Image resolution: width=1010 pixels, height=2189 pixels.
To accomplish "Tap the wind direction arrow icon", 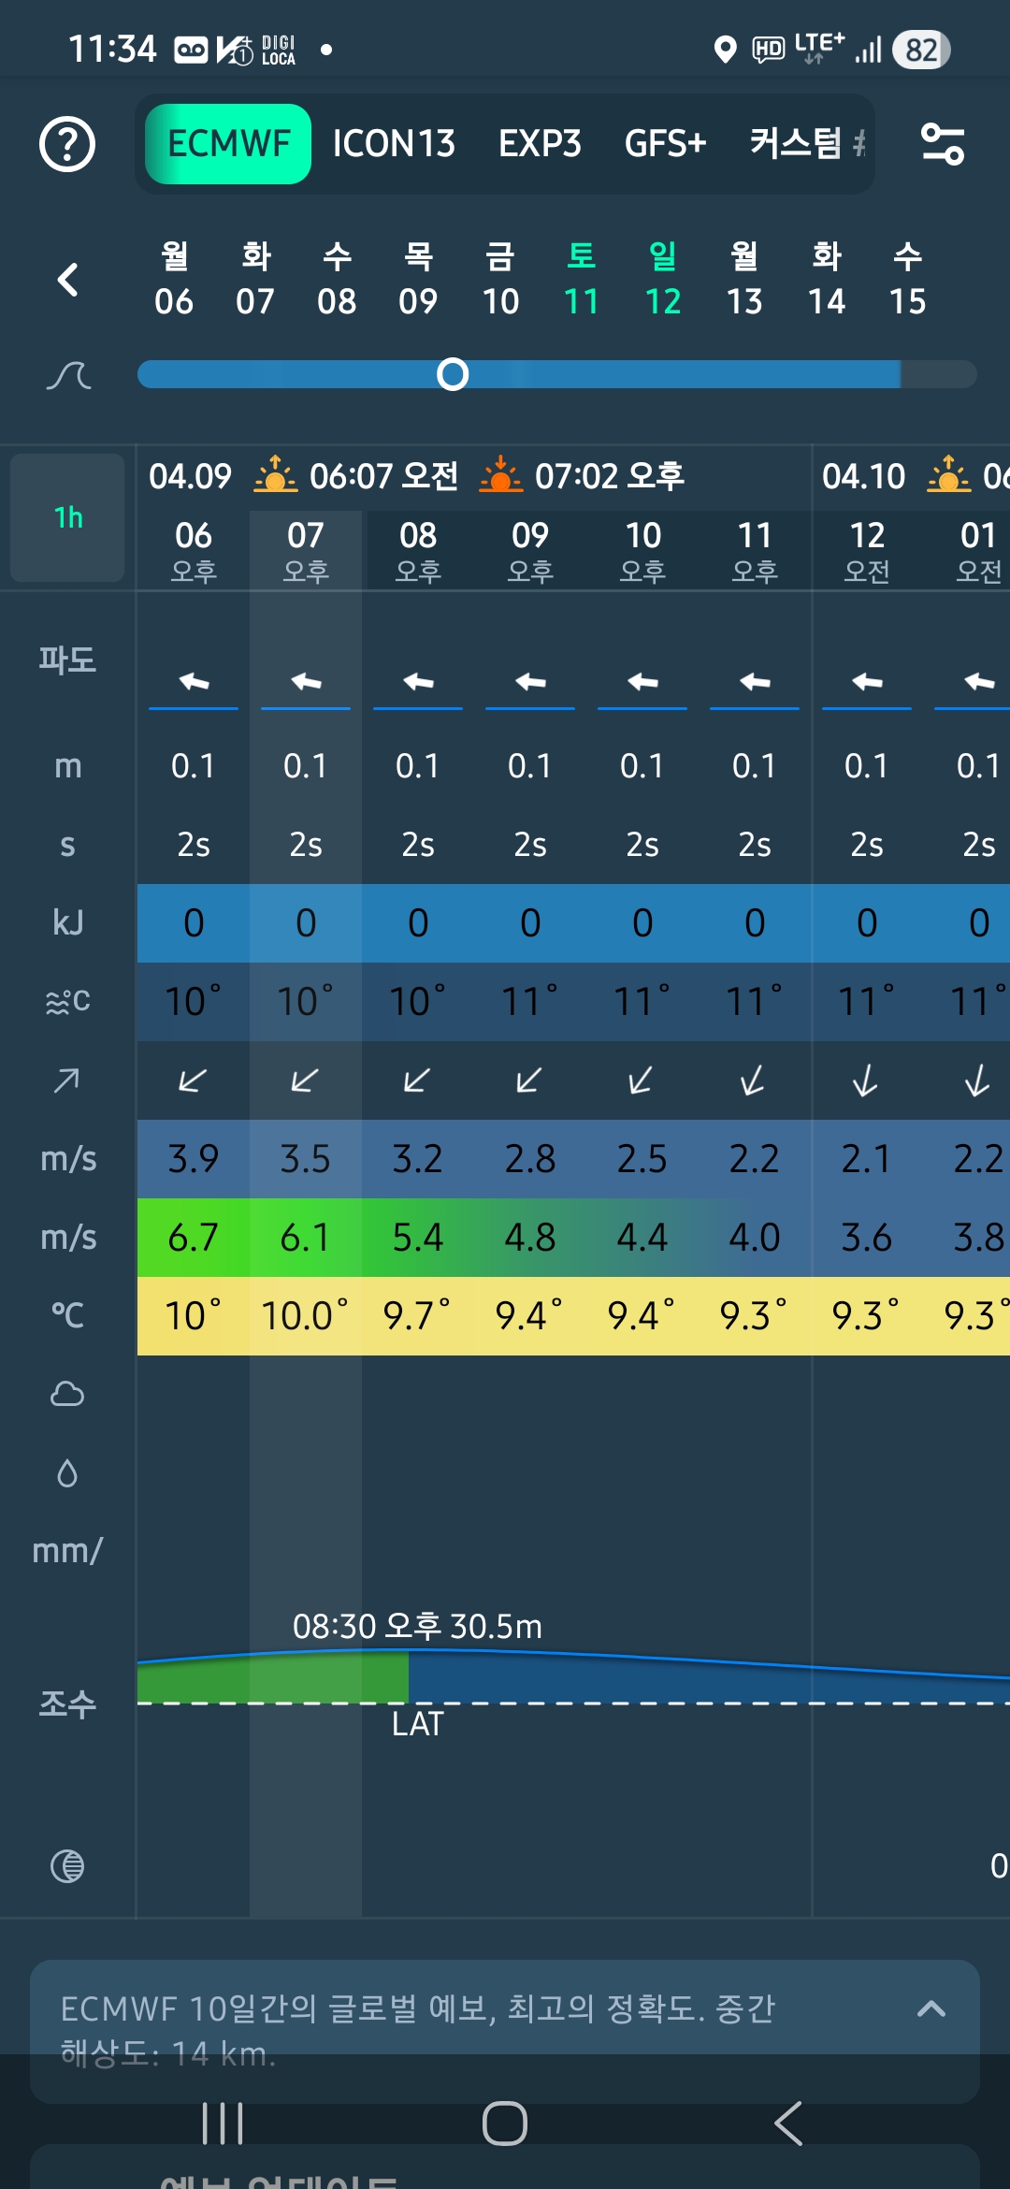I will 67,1080.
